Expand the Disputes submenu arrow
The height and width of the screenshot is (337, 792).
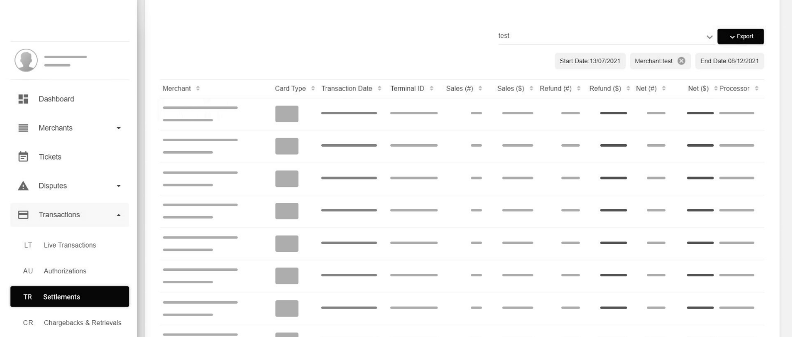point(118,186)
